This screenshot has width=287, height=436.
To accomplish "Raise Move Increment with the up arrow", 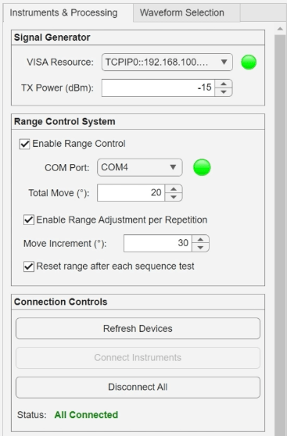I will pyautogui.click(x=200, y=239).
